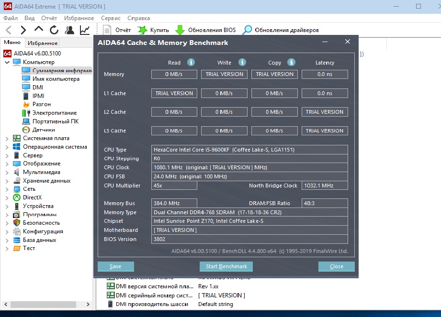
Task: Collapse the Компьютер tree node
Action: 7,62
